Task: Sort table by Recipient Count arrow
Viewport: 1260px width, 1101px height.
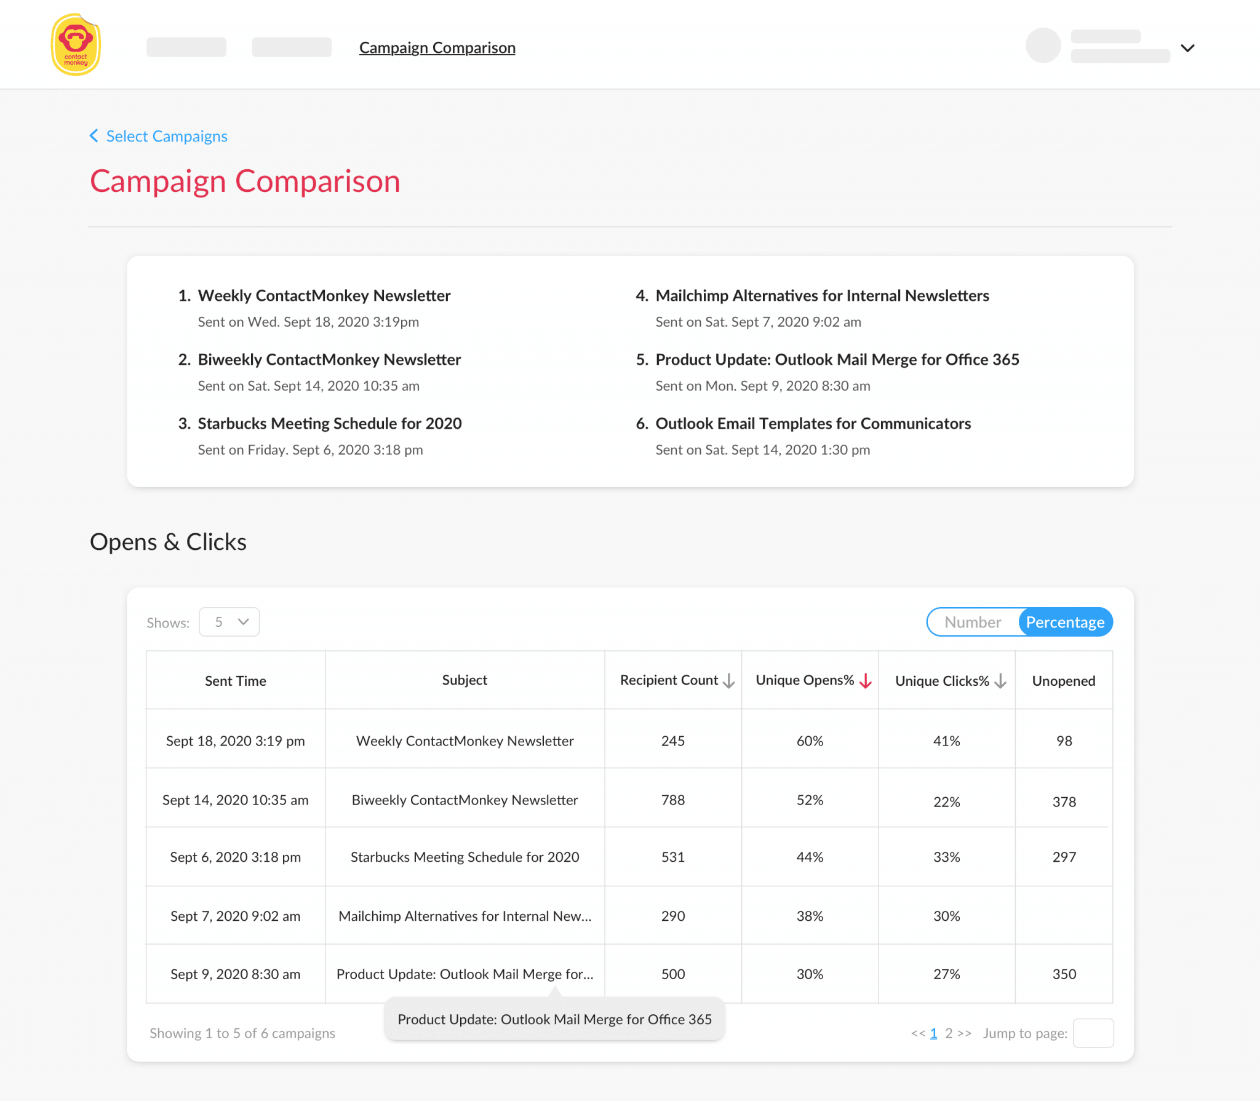Action: pos(729,681)
